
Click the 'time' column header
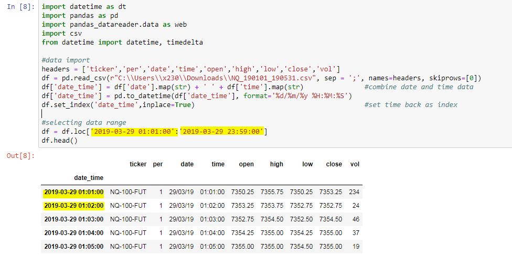(x=218, y=164)
